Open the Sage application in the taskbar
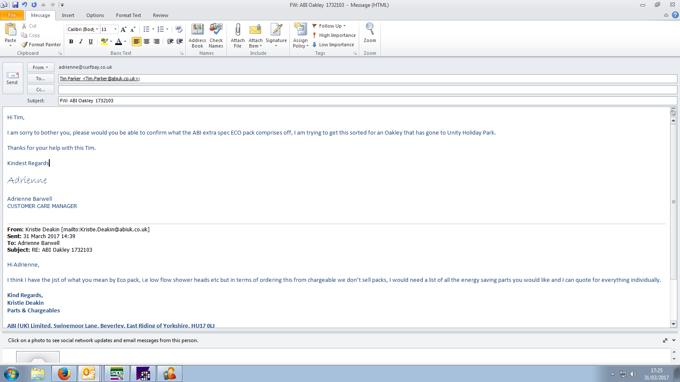Image resolution: width=680 pixels, height=382 pixels. coord(117,374)
